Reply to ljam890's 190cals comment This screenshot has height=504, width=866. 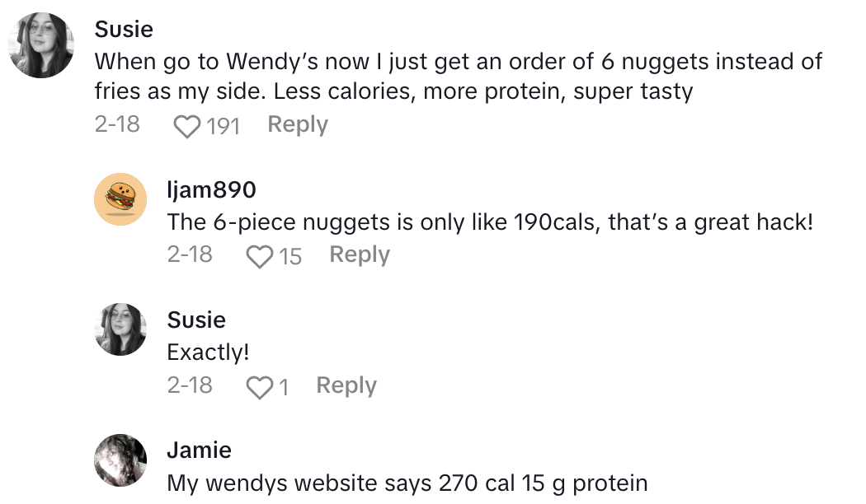[360, 255]
